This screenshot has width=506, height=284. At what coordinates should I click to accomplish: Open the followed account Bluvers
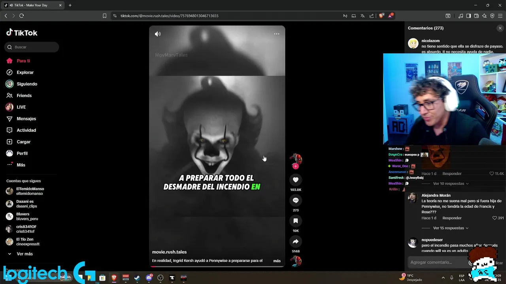pos(22,217)
